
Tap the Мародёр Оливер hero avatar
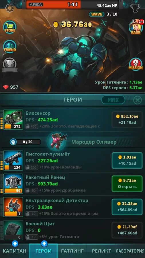coord(57,141)
